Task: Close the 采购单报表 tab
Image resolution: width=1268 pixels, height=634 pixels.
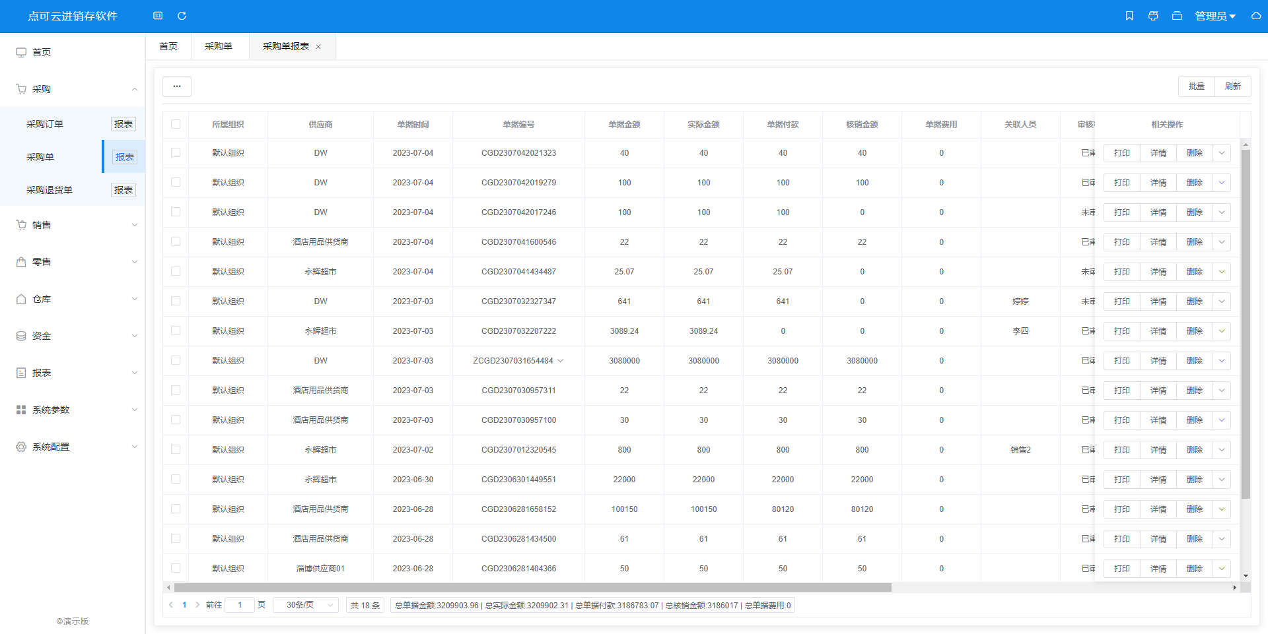Action: click(318, 47)
